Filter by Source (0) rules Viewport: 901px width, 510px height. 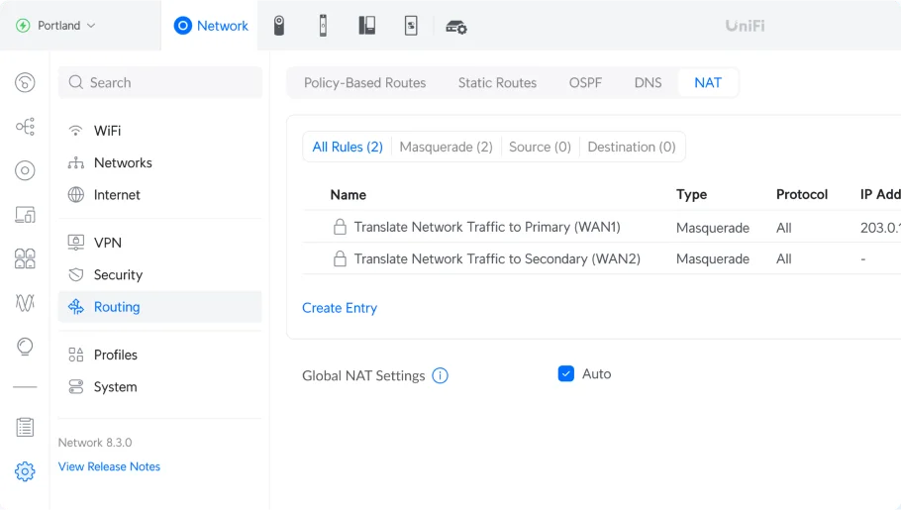tap(540, 147)
